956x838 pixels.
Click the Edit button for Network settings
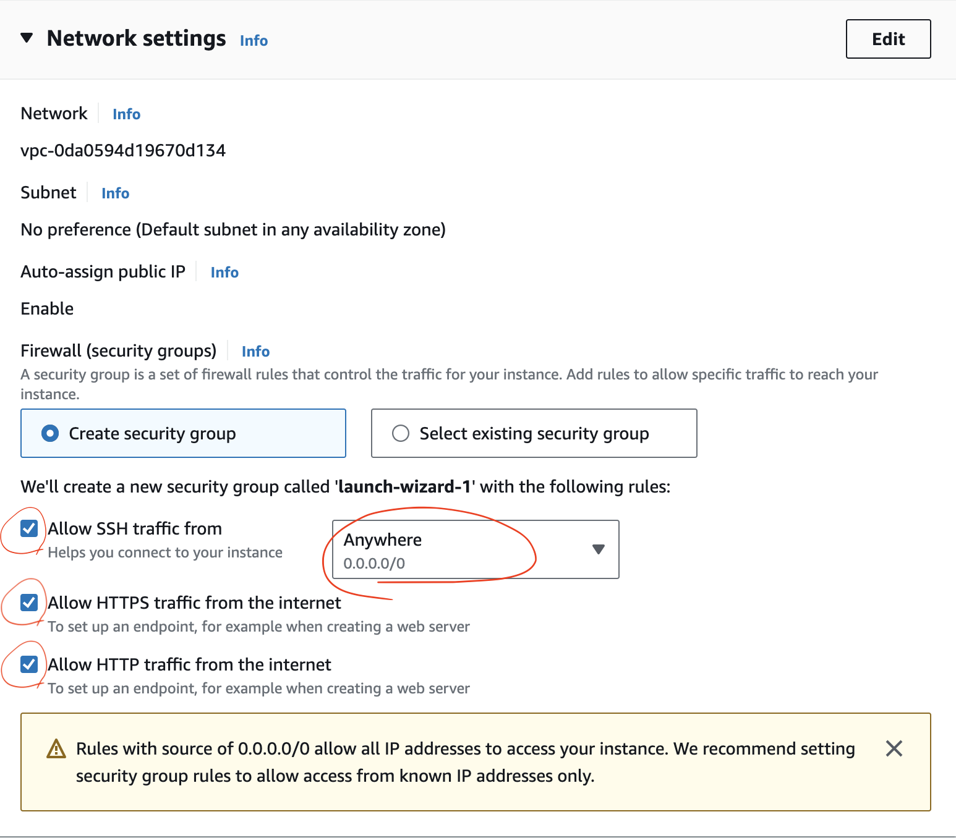[x=887, y=39]
